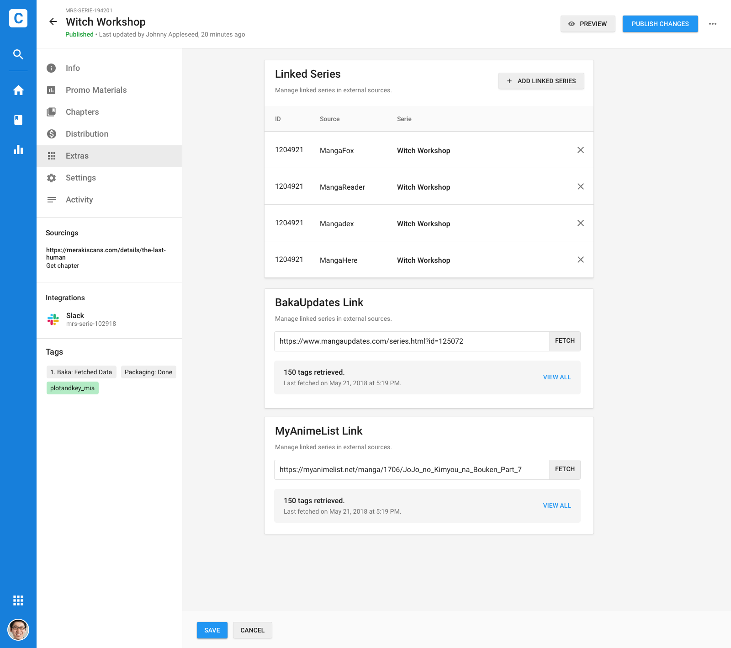
Task: Preview the series with the eye button
Action: tap(588, 24)
